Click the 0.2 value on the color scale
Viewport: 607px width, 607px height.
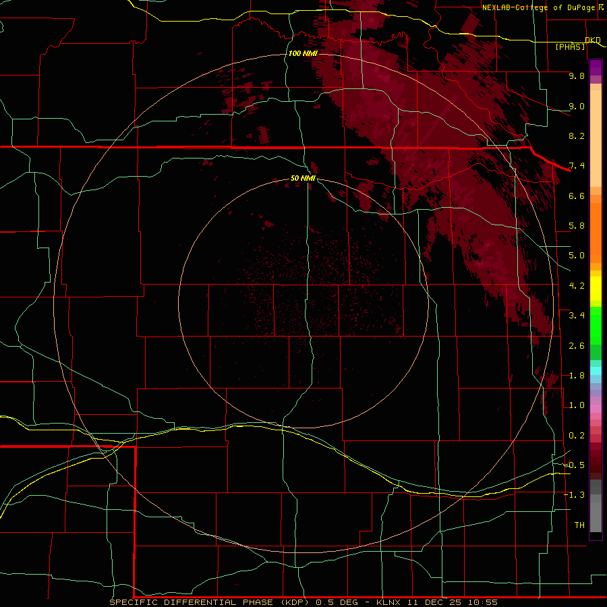[x=577, y=436]
